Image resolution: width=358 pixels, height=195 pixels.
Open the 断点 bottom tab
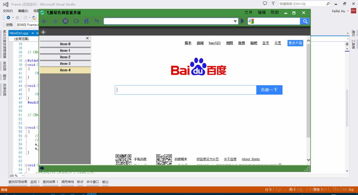(x=80, y=182)
